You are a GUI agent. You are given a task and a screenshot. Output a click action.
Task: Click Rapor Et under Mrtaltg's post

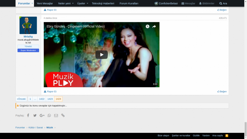point(50,92)
